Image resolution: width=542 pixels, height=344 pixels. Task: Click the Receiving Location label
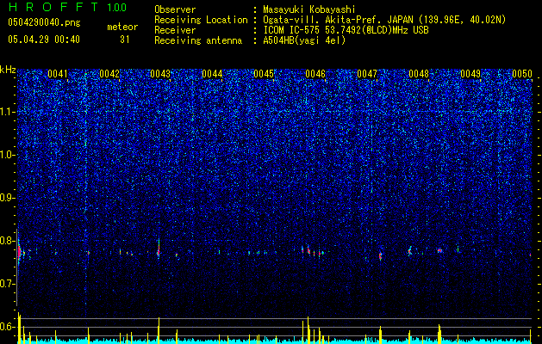pyautogui.click(x=201, y=20)
